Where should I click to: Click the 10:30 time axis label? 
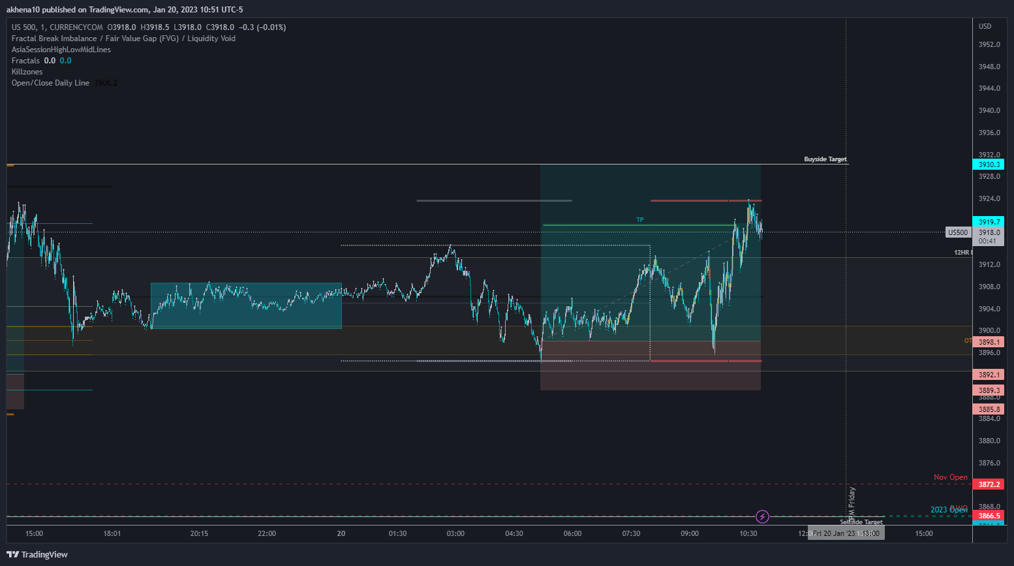(x=748, y=533)
